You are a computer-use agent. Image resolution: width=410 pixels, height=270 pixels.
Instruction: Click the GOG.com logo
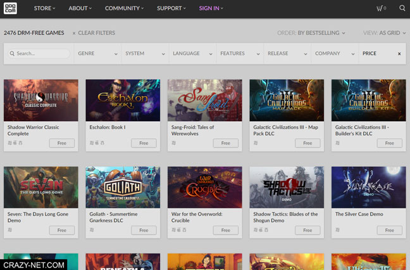pos(10,8)
